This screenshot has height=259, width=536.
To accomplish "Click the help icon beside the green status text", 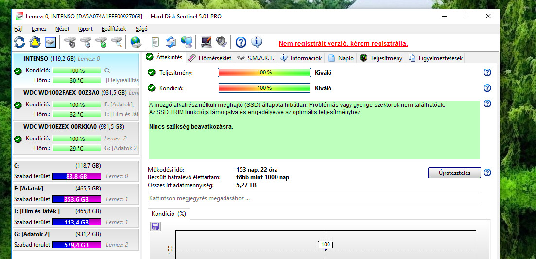I will point(487,104).
